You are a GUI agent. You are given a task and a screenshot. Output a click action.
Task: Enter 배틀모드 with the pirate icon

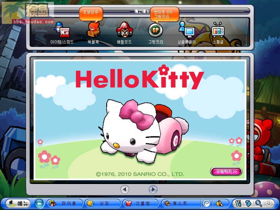(x=125, y=33)
